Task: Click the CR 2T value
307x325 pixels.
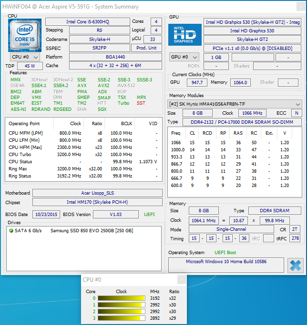Action: [x=295, y=229]
